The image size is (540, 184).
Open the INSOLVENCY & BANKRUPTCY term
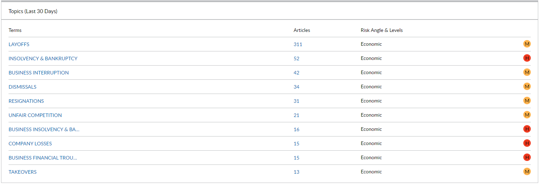pos(43,58)
